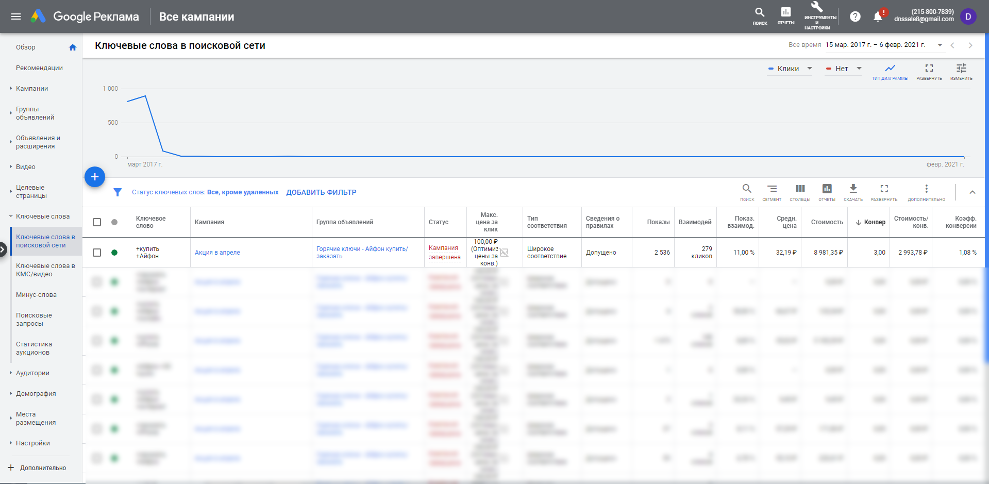Open Поисковые запросы in sidebar
989x484 pixels.
pos(34,320)
